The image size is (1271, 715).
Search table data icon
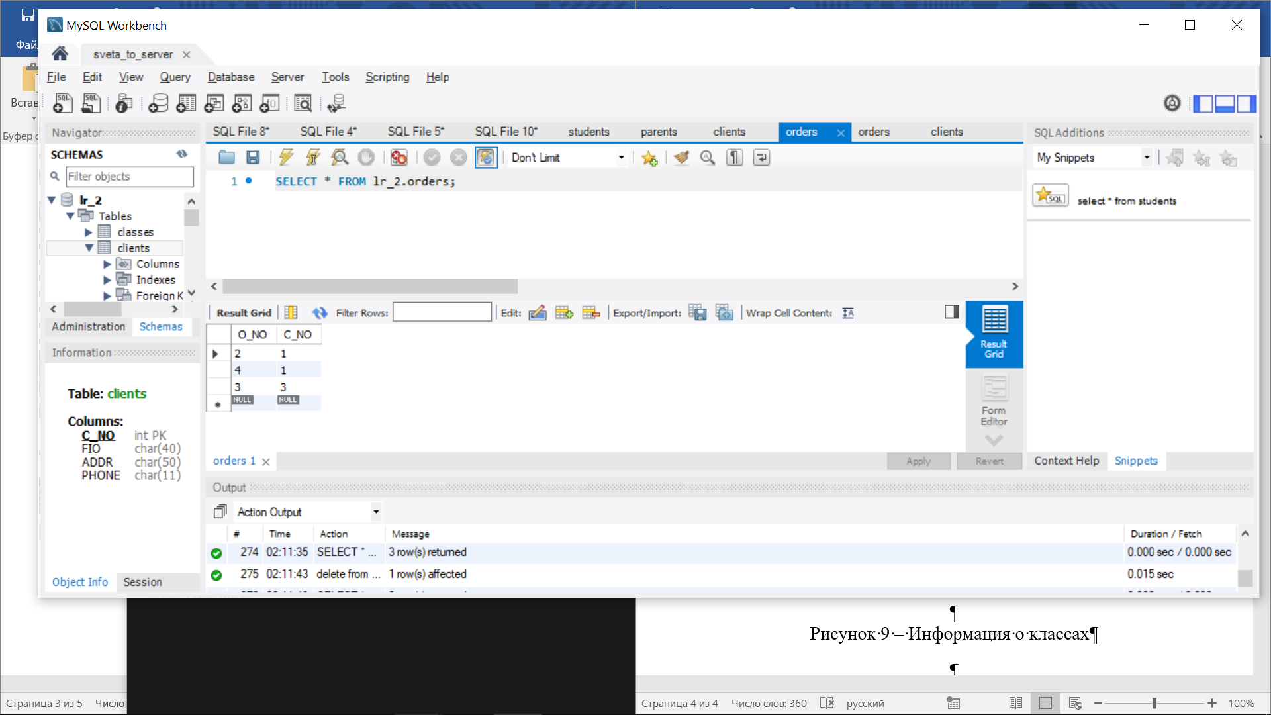coord(303,103)
